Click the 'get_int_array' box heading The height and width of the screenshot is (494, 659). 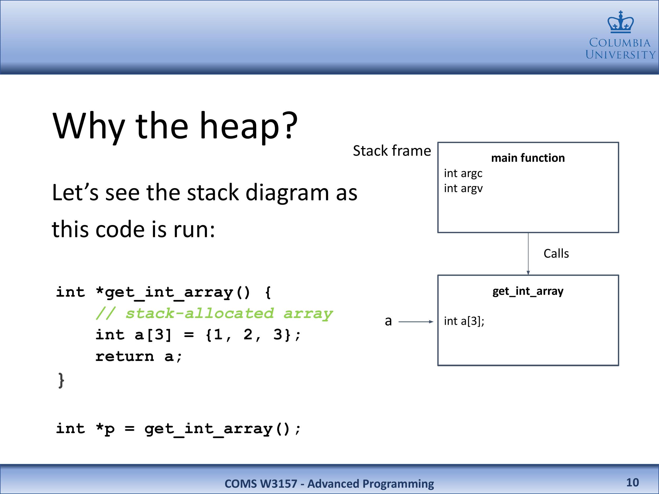point(528,291)
